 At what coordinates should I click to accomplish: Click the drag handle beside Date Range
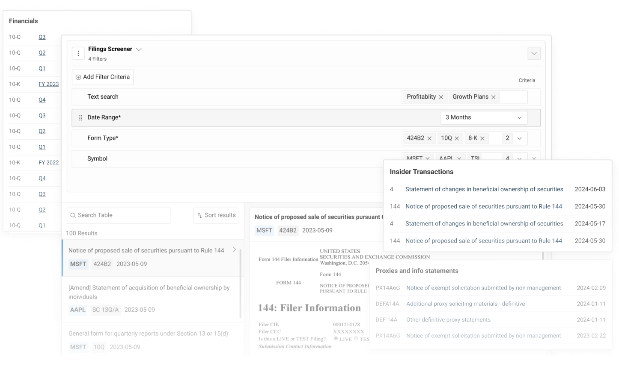coord(81,117)
